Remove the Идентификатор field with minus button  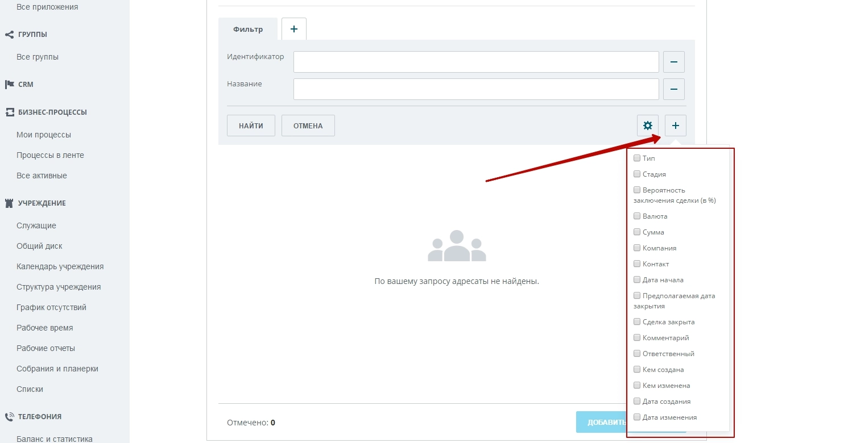[673, 62]
